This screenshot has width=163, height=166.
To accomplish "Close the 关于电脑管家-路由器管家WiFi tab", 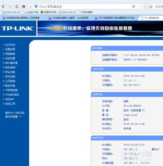I will pos(136,18).
